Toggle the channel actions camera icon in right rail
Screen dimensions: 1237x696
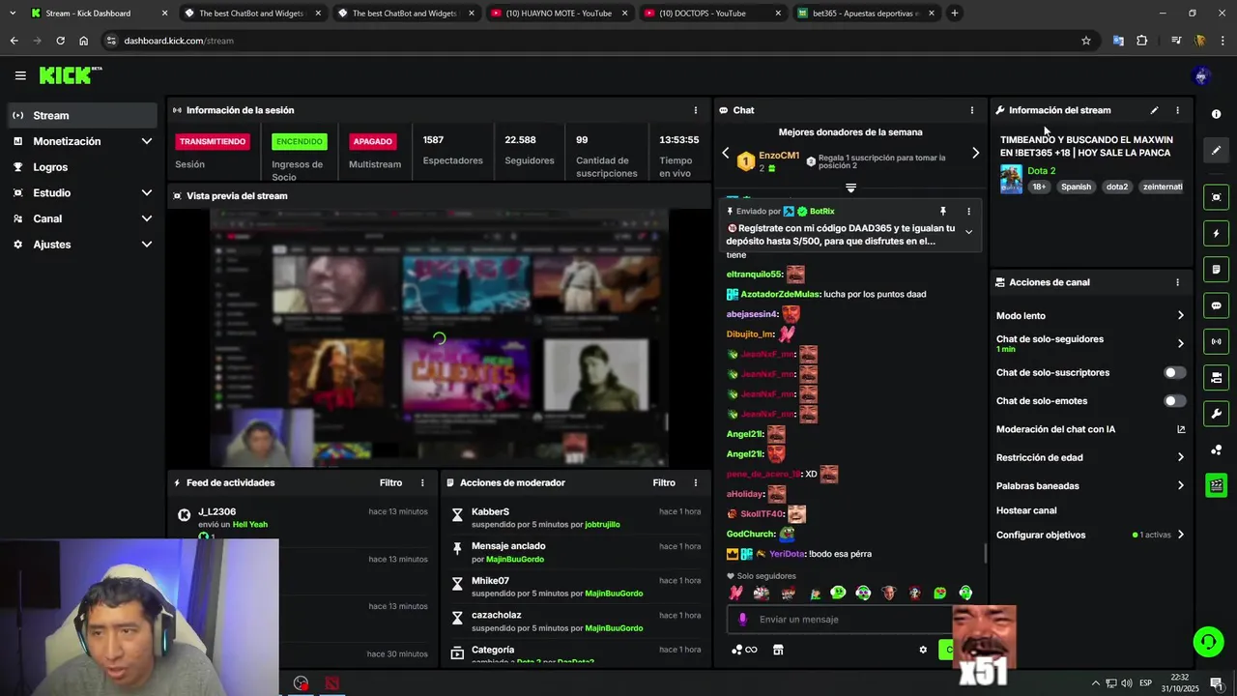click(x=1216, y=378)
